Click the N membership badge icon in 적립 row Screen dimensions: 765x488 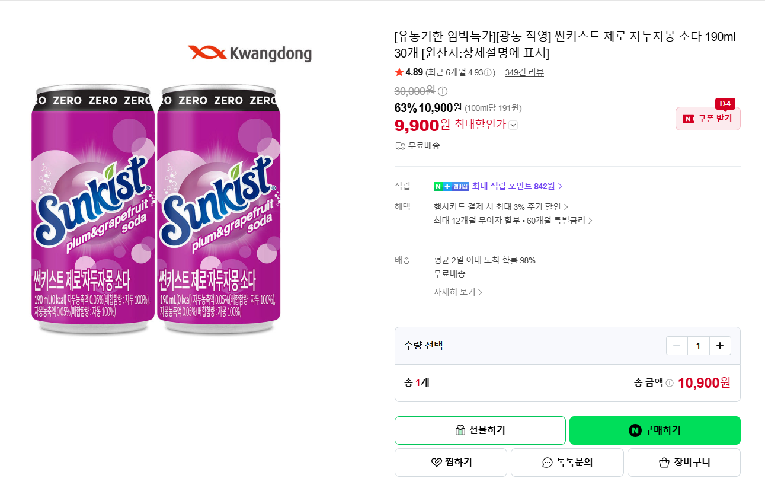tap(452, 186)
